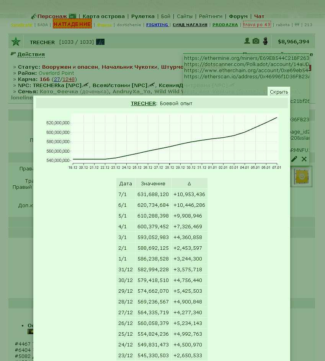
Task: Go to the Форум link
Action: pos(238,16)
